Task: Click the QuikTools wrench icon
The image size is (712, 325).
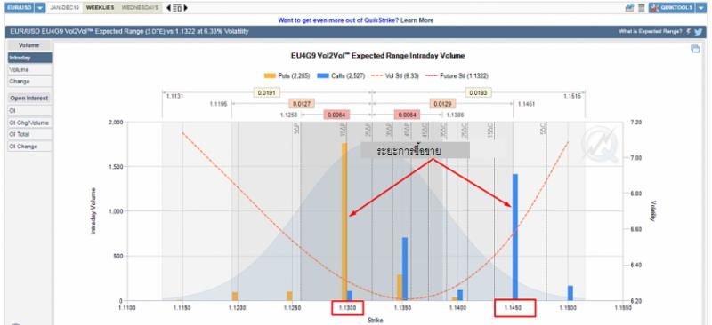Action: (655, 8)
